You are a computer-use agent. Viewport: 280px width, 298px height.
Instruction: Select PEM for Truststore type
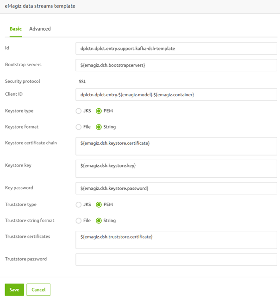[x=99, y=205]
